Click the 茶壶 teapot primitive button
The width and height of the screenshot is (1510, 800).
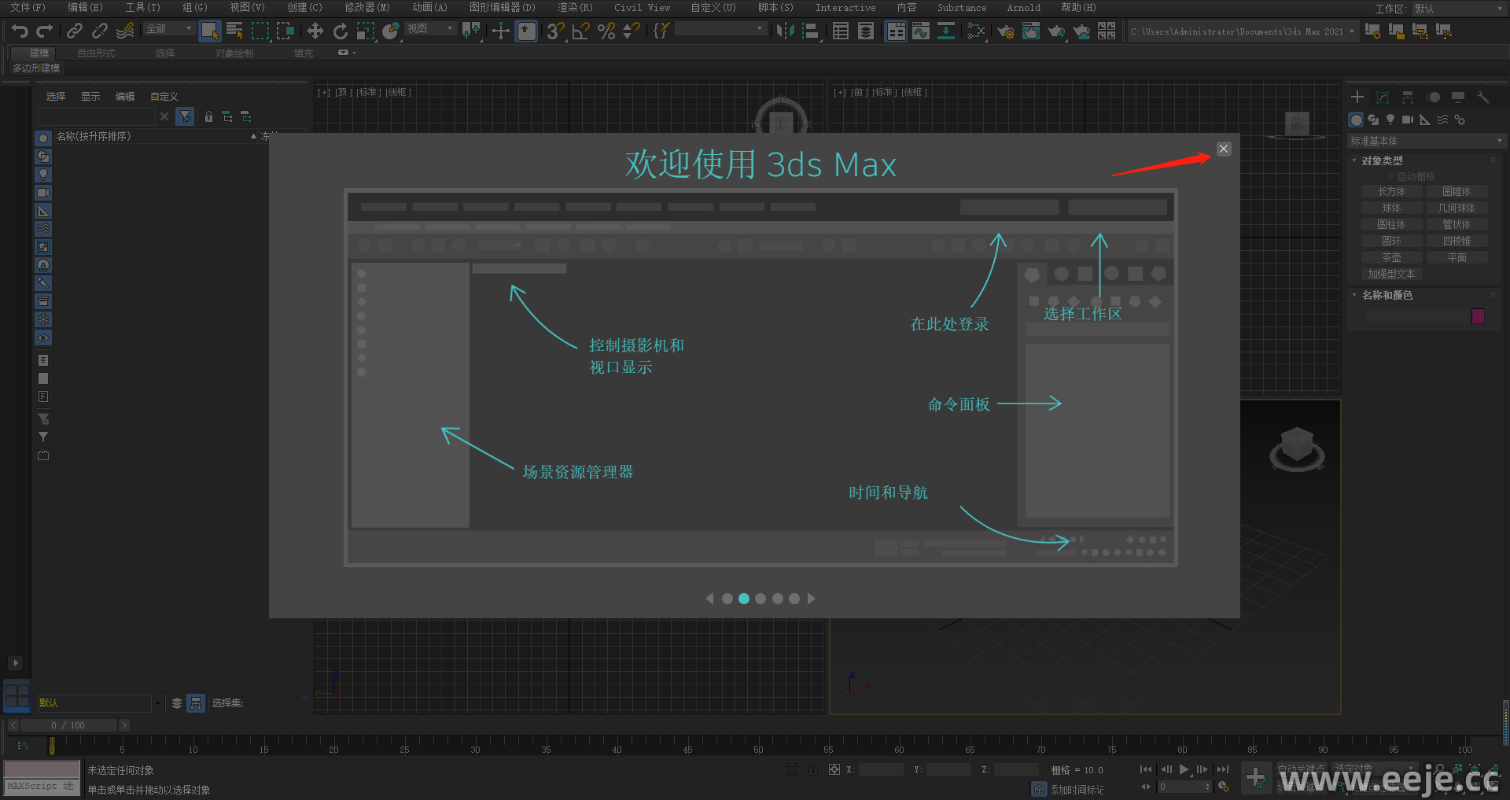point(1390,258)
